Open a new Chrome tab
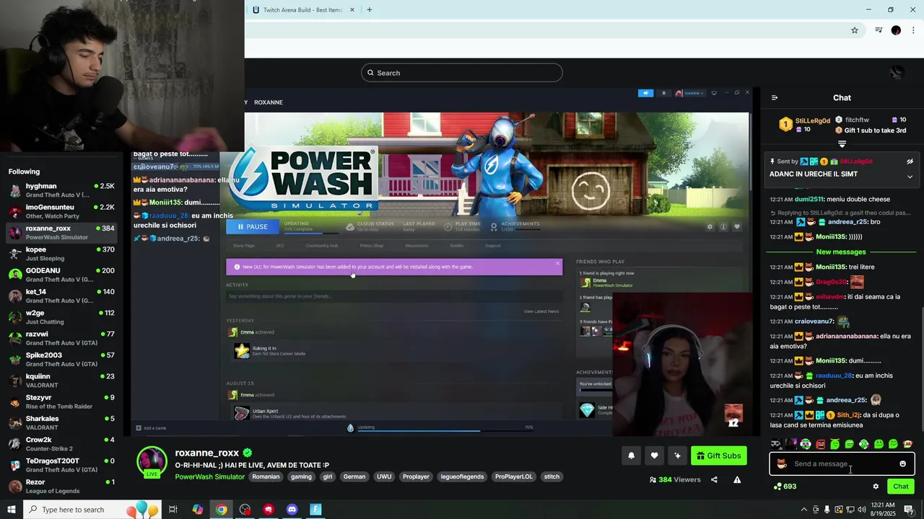Screen dimensions: 924x519 [x=370, y=10]
